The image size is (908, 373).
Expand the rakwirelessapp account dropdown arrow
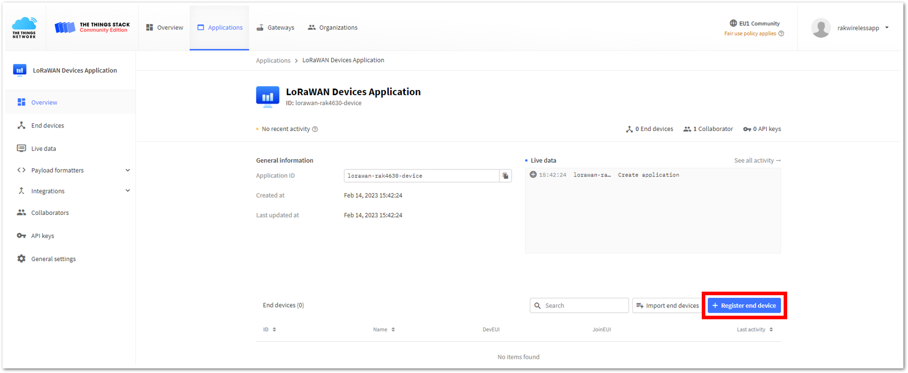point(887,28)
